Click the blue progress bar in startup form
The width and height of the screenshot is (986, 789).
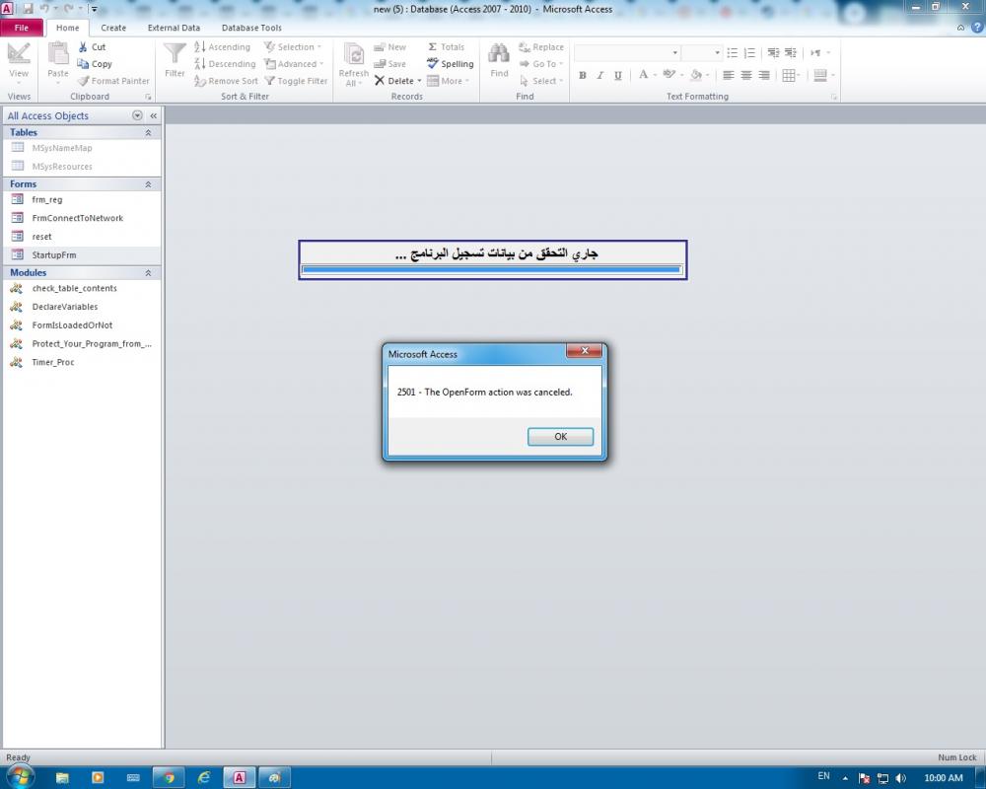click(491, 269)
